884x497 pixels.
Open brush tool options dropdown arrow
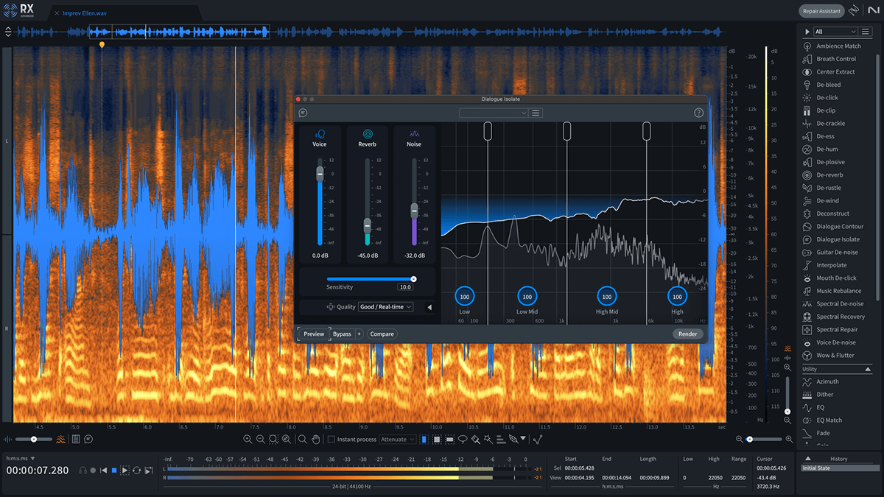(523, 439)
